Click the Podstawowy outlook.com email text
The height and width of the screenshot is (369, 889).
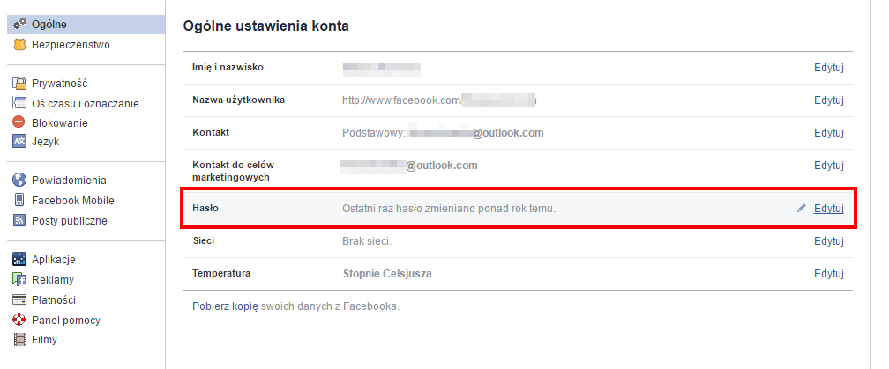point(443,133)
